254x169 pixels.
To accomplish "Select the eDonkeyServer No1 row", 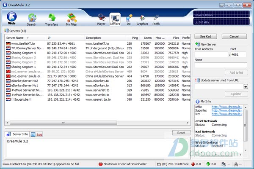I will point(98,86).
